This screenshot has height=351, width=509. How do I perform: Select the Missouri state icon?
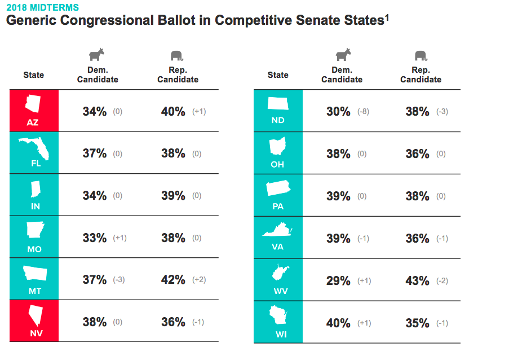(x=35, y=230)
